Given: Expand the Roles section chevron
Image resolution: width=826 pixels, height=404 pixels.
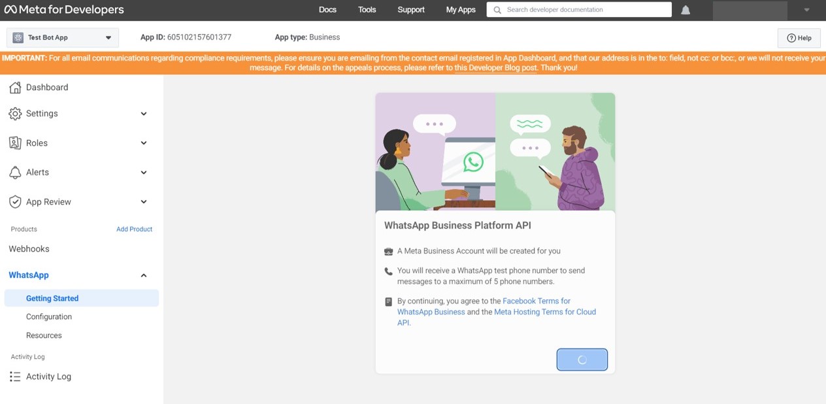Looking at the screenshot, I should pyautogui.click(x=144, y=143).
